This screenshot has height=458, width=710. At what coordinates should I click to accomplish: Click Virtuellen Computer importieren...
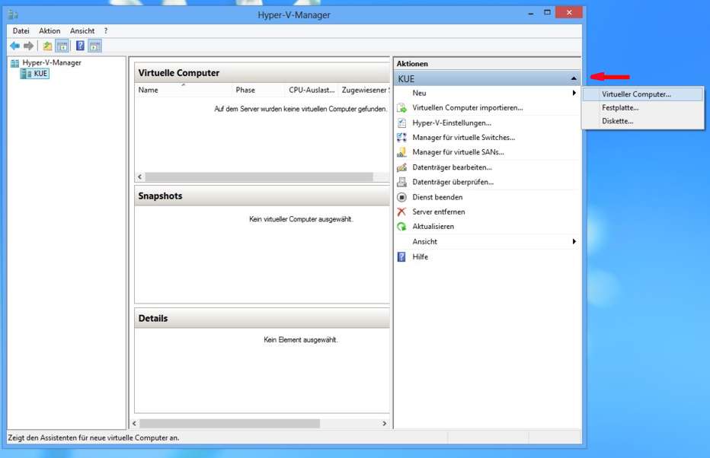click(x=468, y=108)
